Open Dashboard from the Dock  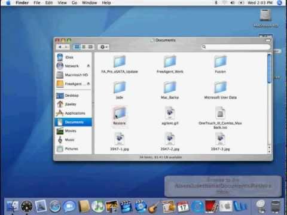tap(27, 207)
